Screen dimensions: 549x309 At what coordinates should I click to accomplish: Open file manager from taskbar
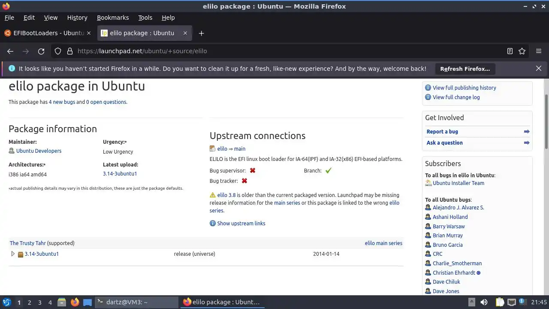(x=61, y=302)
